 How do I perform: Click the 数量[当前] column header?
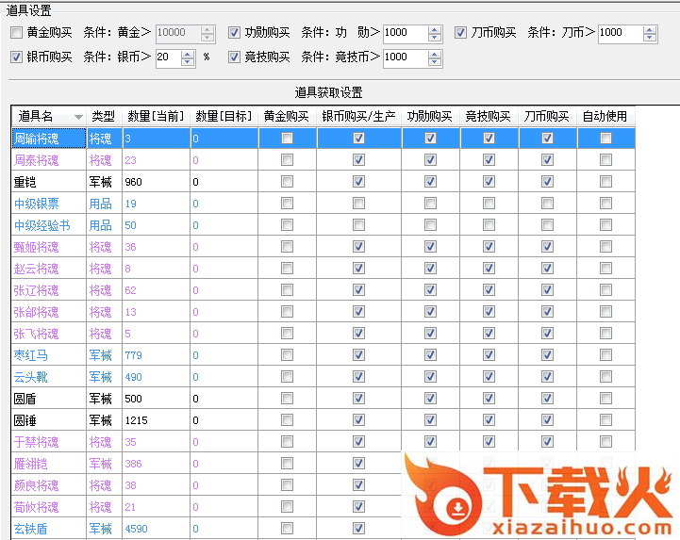click(x=156, y=117)
